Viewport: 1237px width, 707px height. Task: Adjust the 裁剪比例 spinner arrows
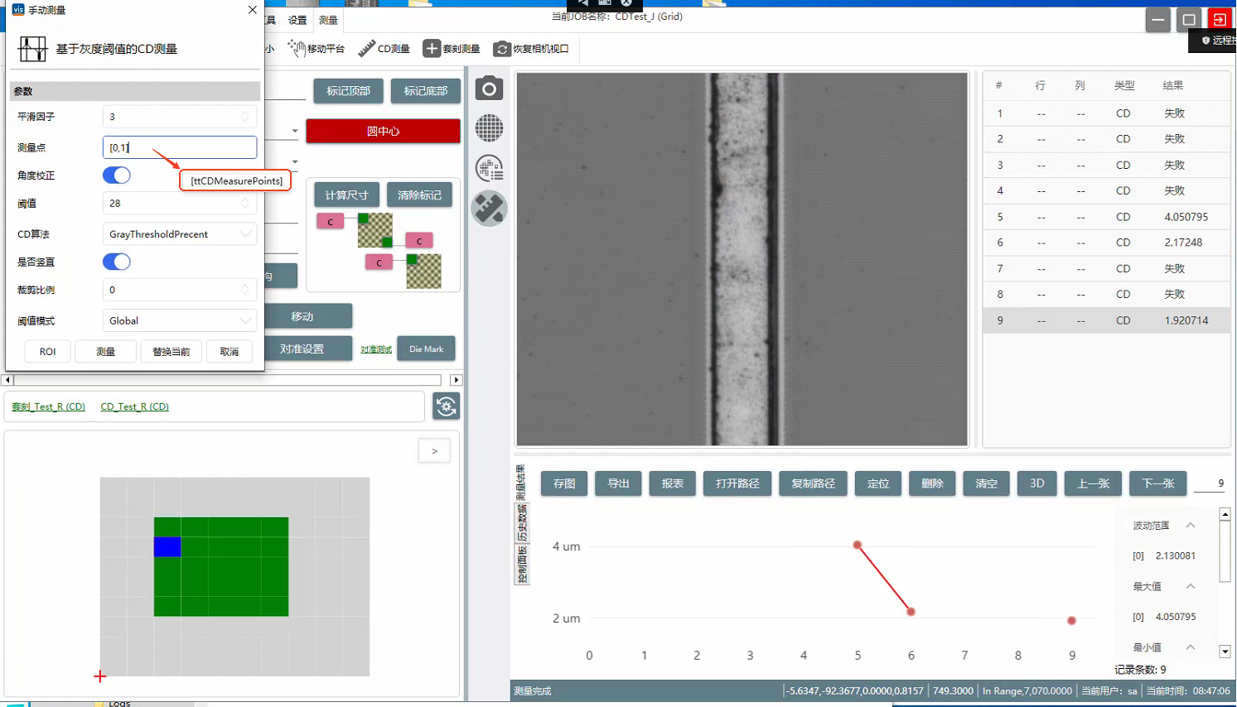[244, 290]
